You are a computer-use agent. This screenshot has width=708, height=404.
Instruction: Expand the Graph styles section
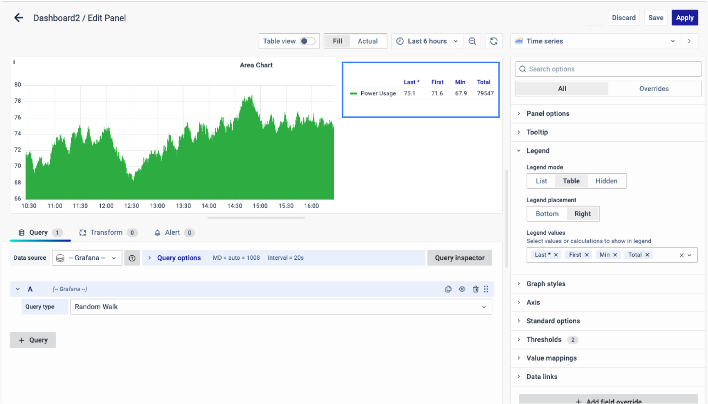546,284
